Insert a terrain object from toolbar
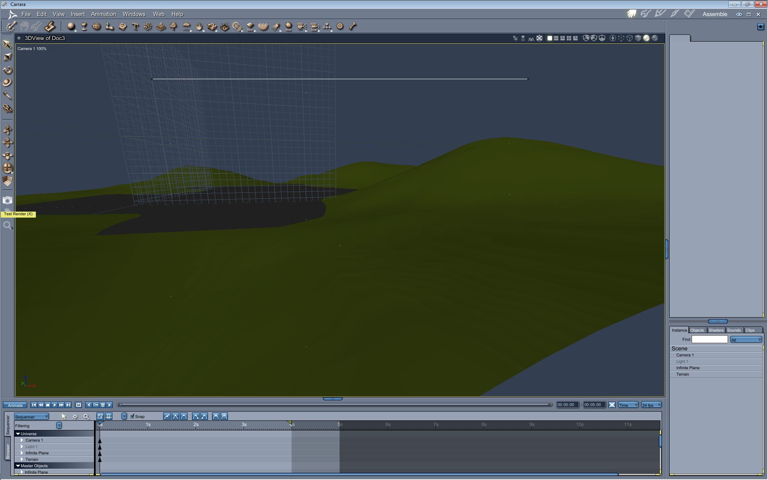The image size is (768, 480). point(161,27)
